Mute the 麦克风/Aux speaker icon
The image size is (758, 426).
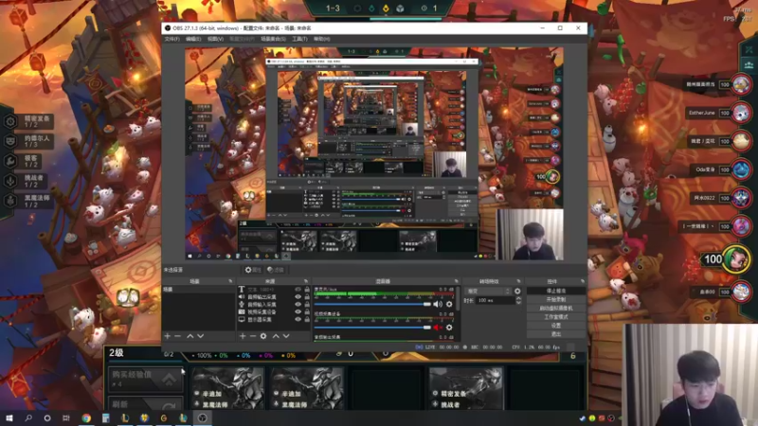coord(438,304)
